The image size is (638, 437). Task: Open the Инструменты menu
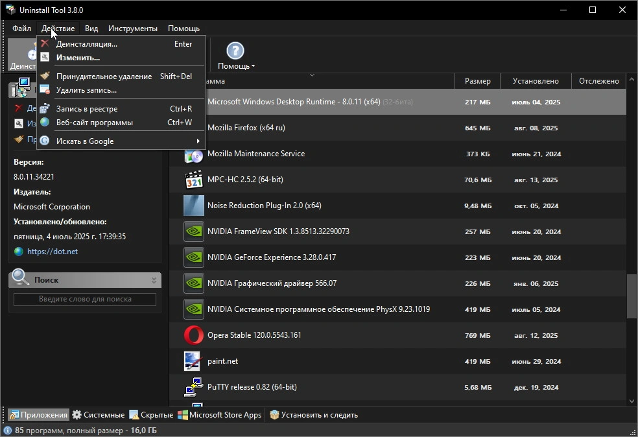pyautogui.click(x=133, y=29)
